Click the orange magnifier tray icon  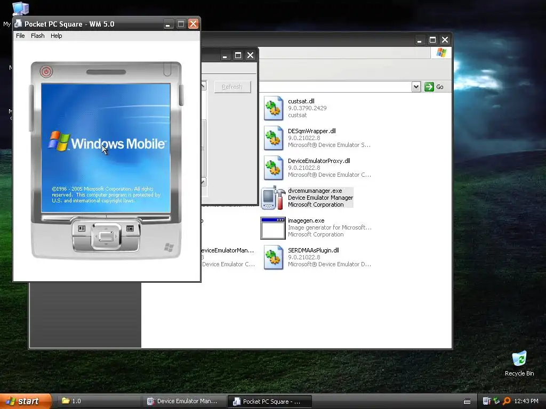tap(507, 401)
